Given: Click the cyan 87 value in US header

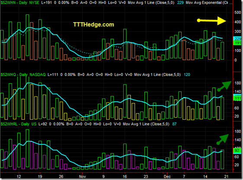Looking at the screenshot, I should (174, 124).
